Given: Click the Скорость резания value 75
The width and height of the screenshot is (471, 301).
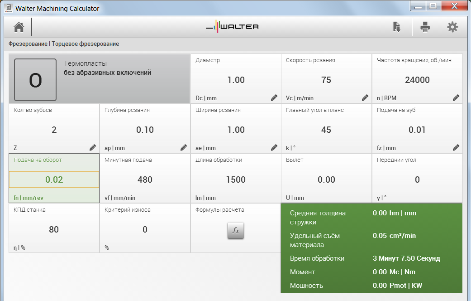Looking at the screenshot, I should 326,80.
